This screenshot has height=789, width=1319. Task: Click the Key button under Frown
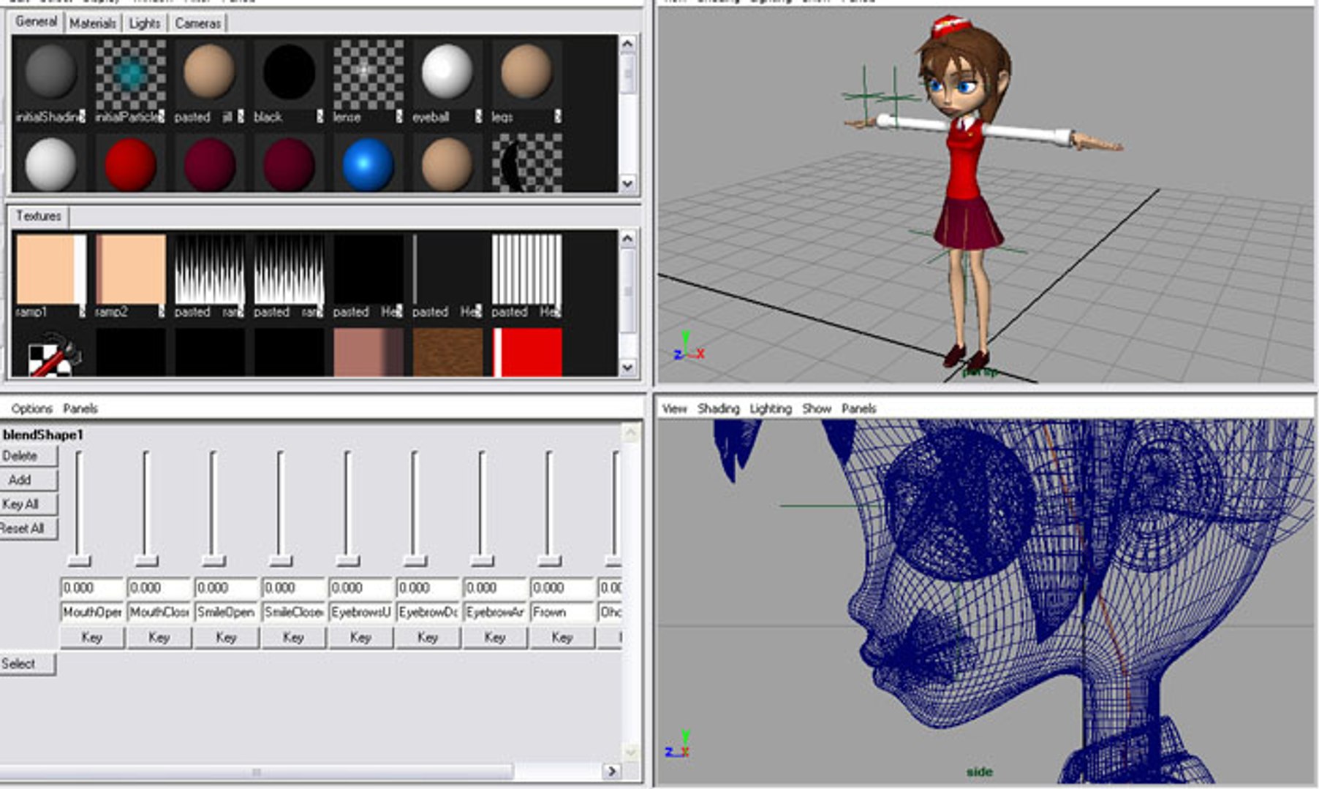[x=562, y=638]
